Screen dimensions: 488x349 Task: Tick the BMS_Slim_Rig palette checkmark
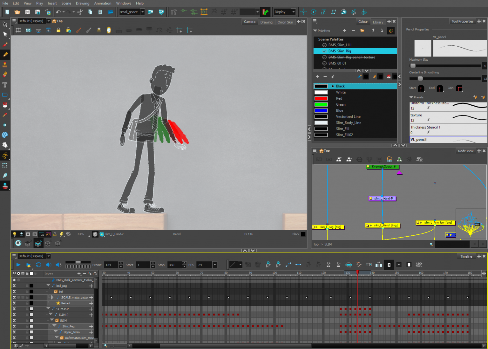(324, 51)
